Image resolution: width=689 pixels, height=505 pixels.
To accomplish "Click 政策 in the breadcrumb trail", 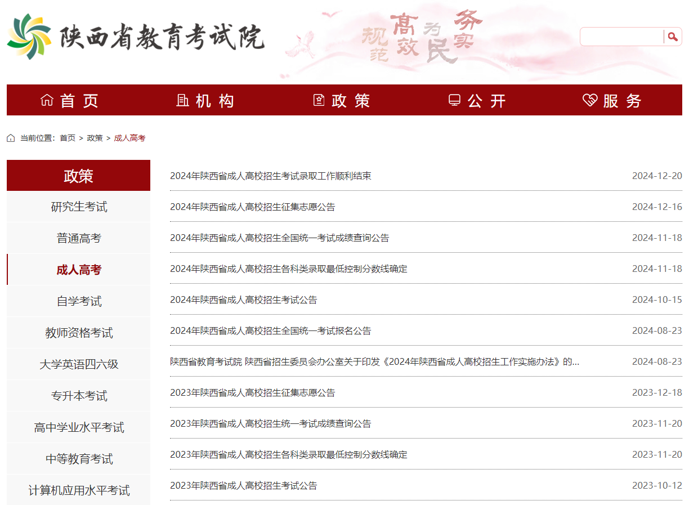I will [x=95, y=137].
